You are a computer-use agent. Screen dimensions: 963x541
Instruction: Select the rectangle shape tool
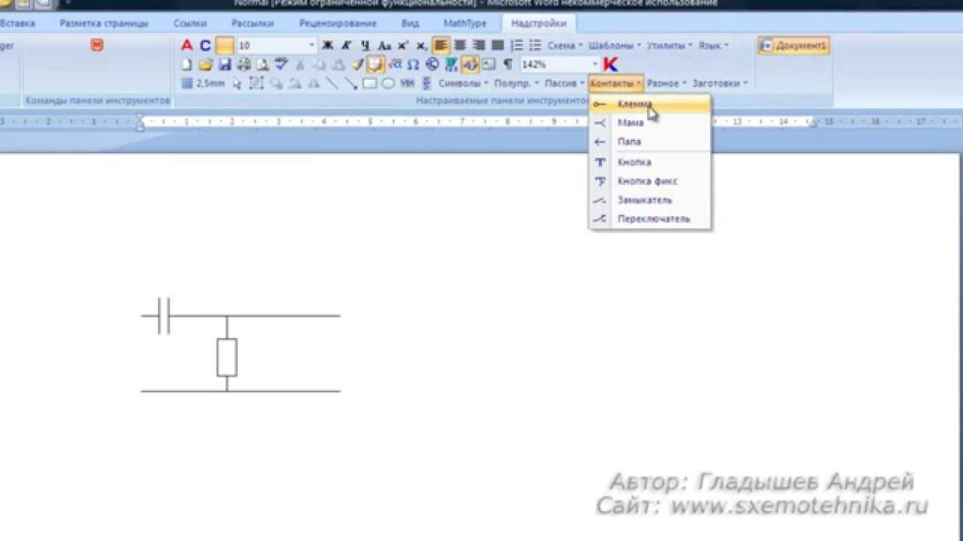coord(370,84)
